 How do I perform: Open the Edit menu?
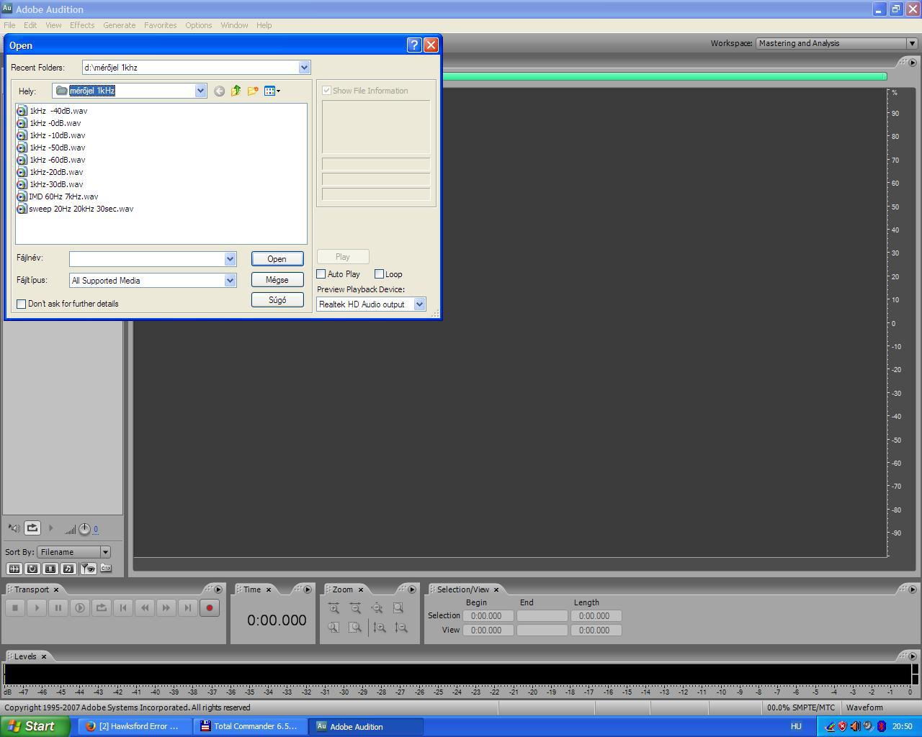click(30, 25)
